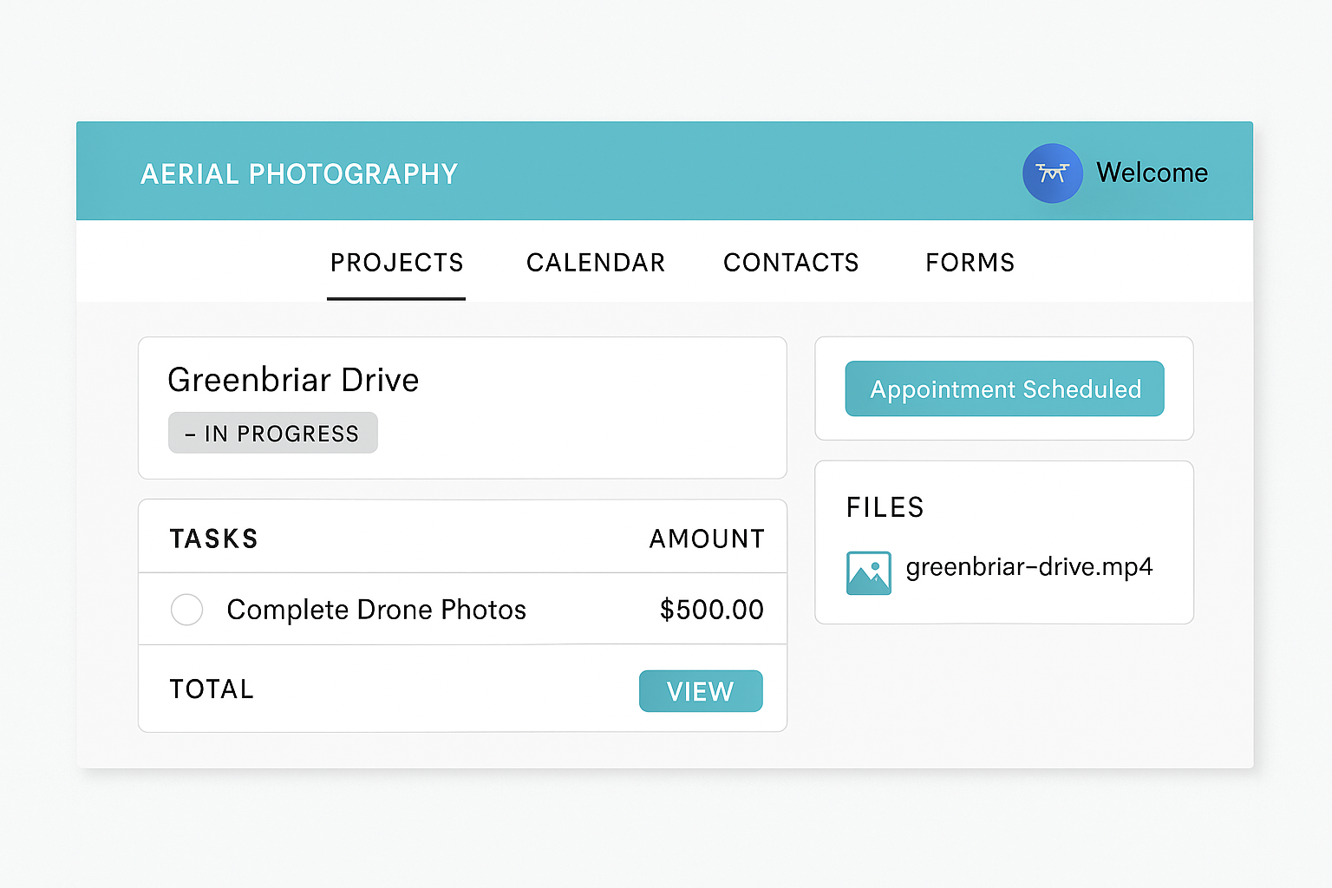
Task: Select the Forms tab
Action: [x=970, y=263]
